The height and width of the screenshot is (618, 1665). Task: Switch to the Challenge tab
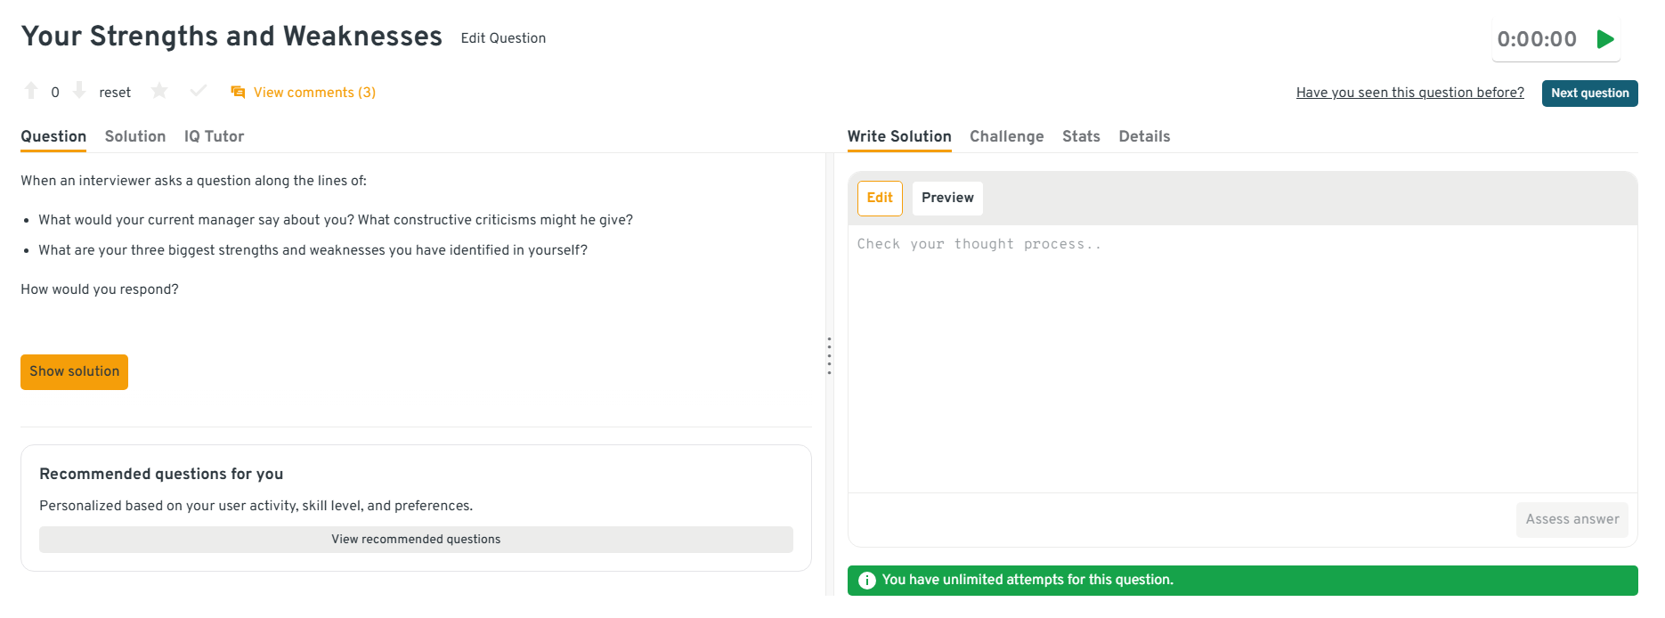tap(1006, 136)
